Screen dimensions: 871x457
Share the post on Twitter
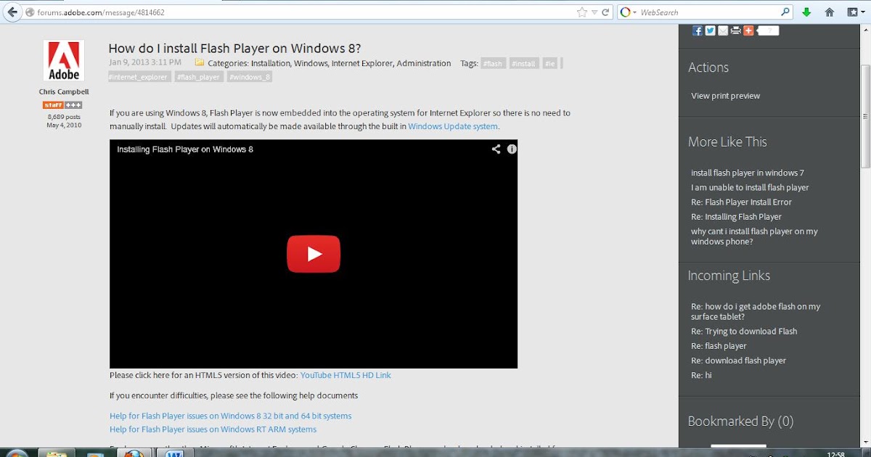(x=710, y=30)
